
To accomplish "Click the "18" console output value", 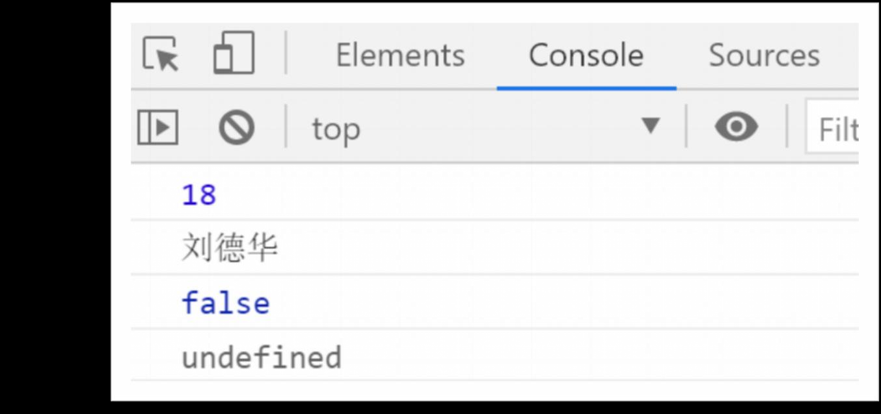I will (199, 195).
